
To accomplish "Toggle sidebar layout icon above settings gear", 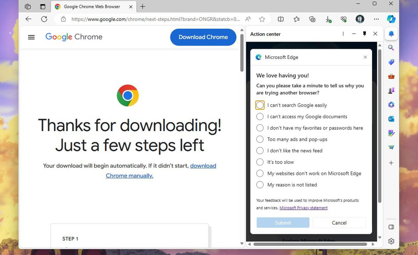I will (392, 227).
